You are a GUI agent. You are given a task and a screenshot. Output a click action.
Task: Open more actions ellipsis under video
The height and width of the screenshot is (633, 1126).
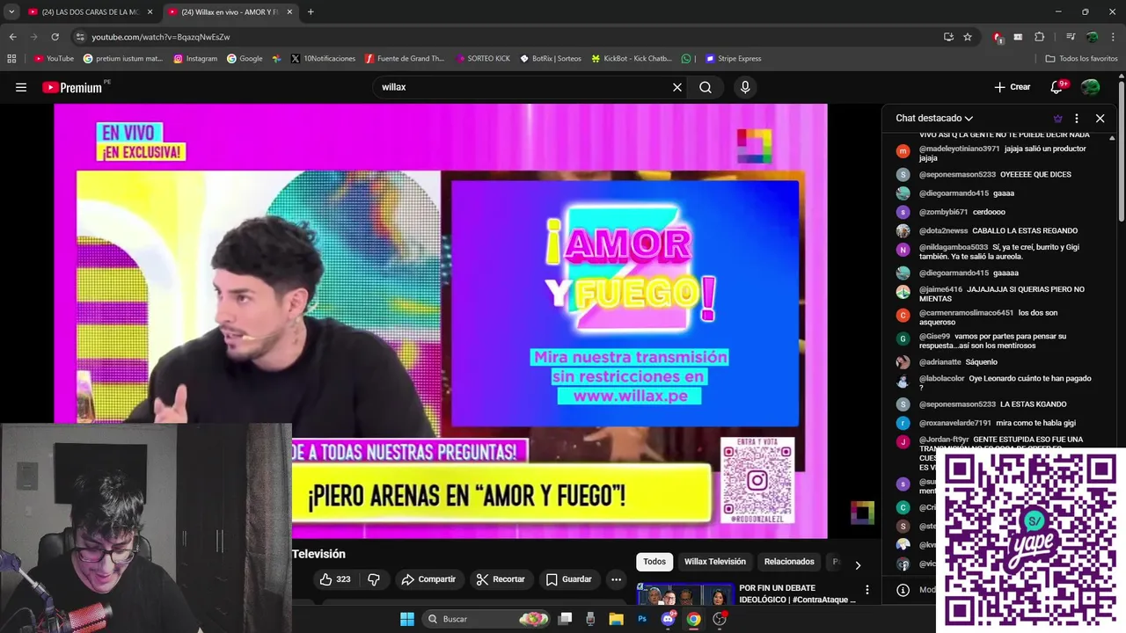pyautogui.click(x=616, y=579)
